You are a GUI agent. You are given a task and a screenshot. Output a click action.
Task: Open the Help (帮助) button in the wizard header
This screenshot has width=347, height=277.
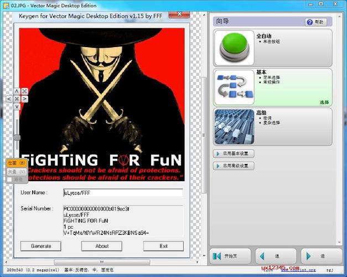tap(317, 22)
